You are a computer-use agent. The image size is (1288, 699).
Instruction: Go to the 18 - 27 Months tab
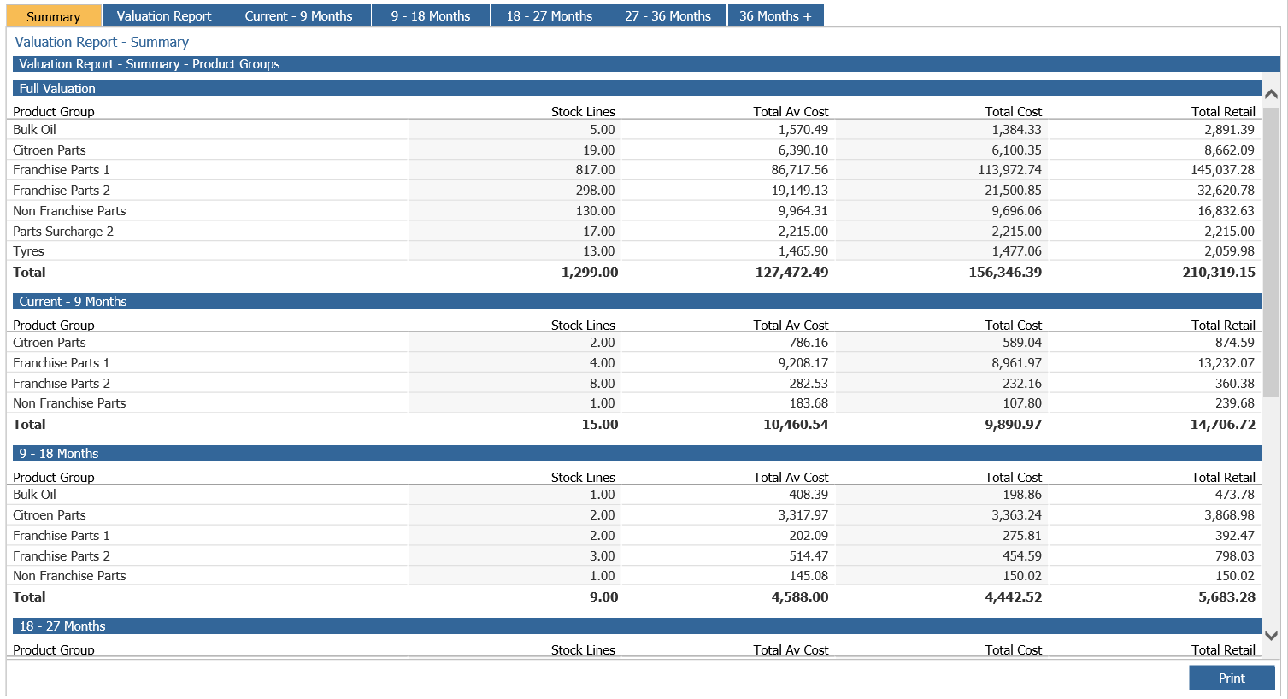(550, 16)
